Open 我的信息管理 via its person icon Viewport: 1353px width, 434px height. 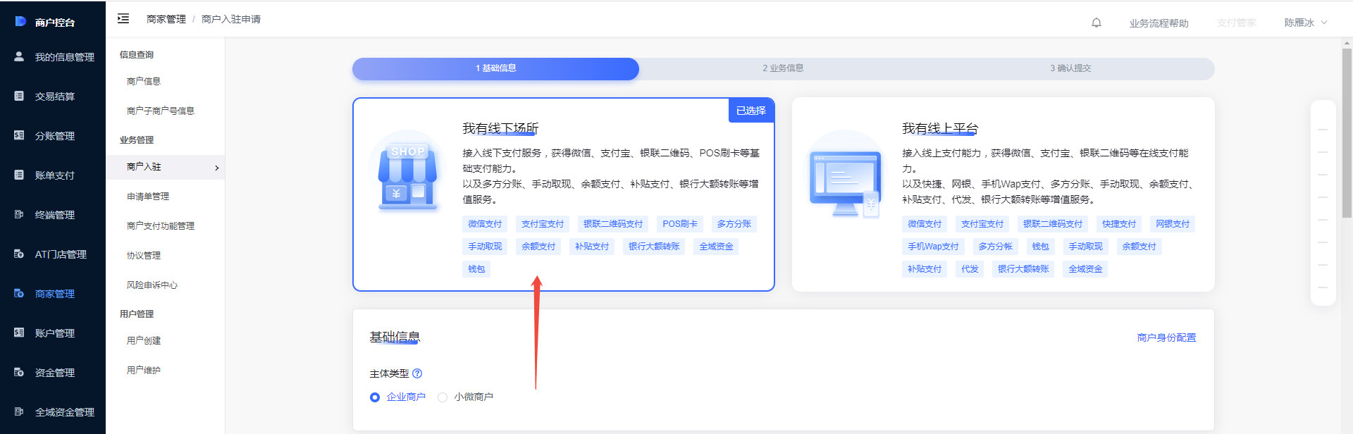coord(19,56)
